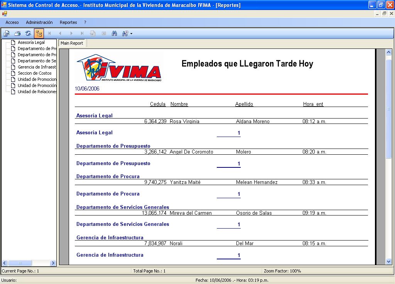Viewport: 395px width, 284px height.
Task: Click 'Total Page No.: 1' in the status bar
Action: [x=149, y=271]
